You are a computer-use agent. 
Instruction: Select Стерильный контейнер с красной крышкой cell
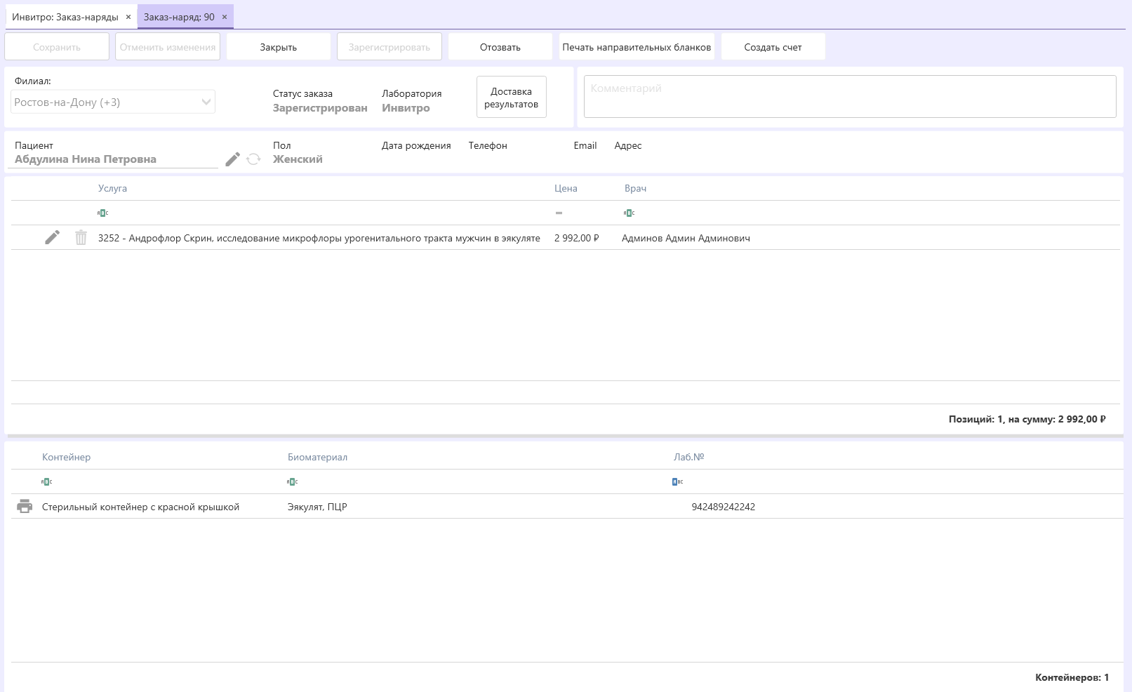[x=140, y=507]
